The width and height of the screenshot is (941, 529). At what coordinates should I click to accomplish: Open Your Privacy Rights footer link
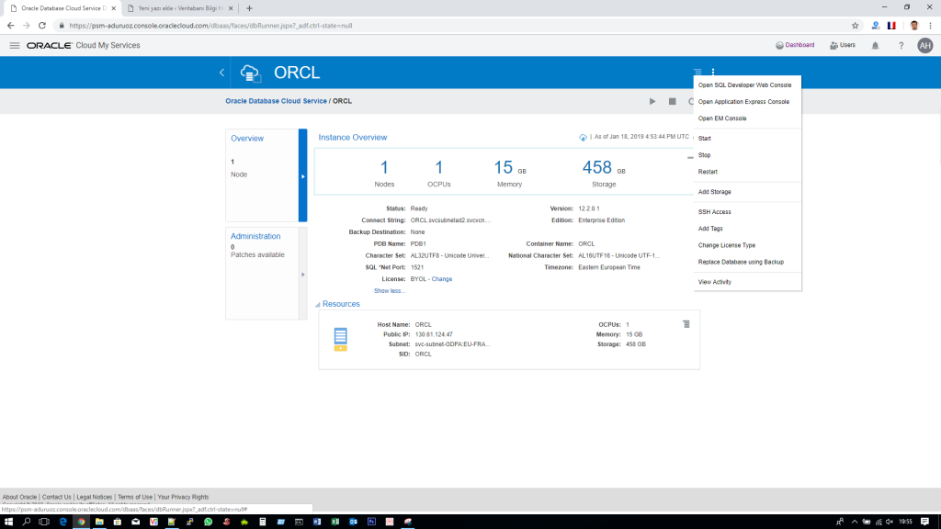click(183, 497)
